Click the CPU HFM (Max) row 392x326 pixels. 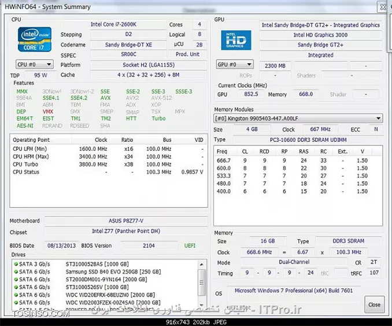pyautogui.click(x=108, y=156)
